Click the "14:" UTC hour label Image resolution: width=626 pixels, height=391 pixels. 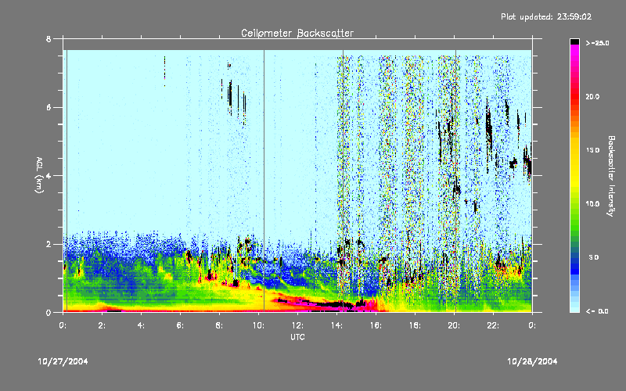pos(336,325)
